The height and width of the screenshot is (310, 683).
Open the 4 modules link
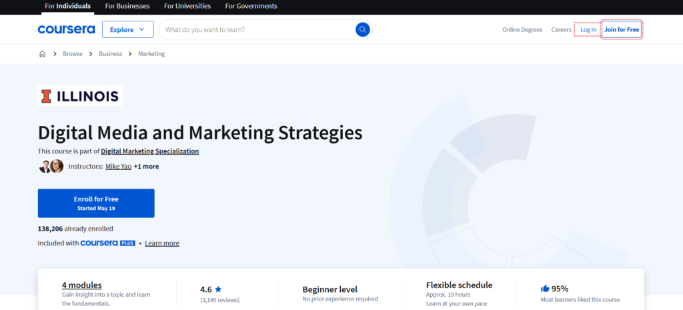(82, 285)
